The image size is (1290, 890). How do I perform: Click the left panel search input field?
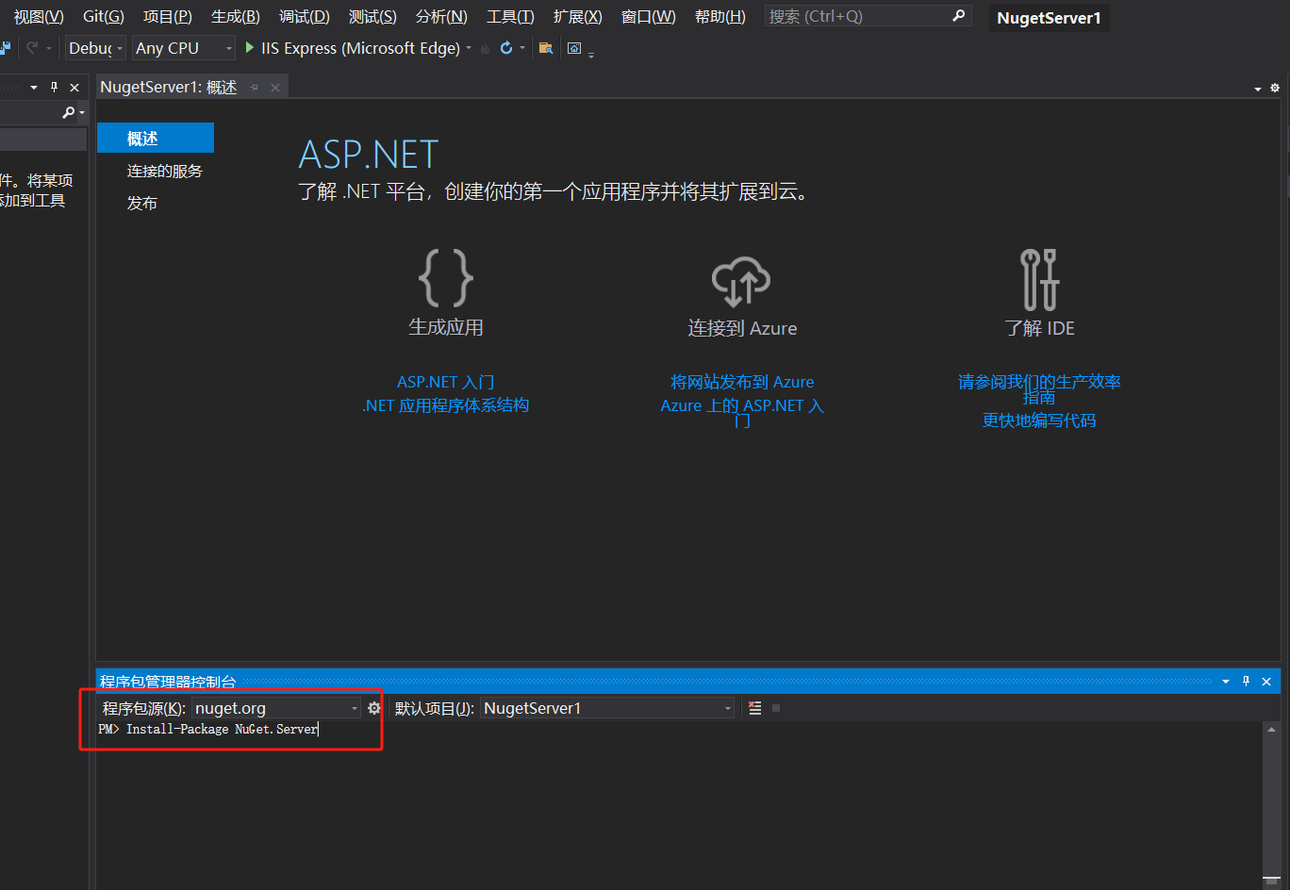(30, 112)
